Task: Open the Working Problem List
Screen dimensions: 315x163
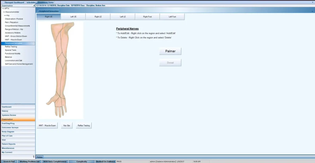Action: click(x=30, y=161)
